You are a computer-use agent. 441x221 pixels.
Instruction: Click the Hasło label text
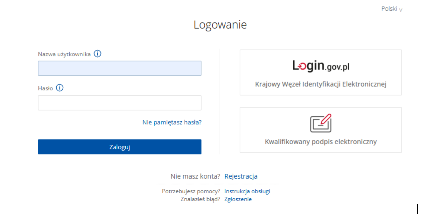(45, 88)
